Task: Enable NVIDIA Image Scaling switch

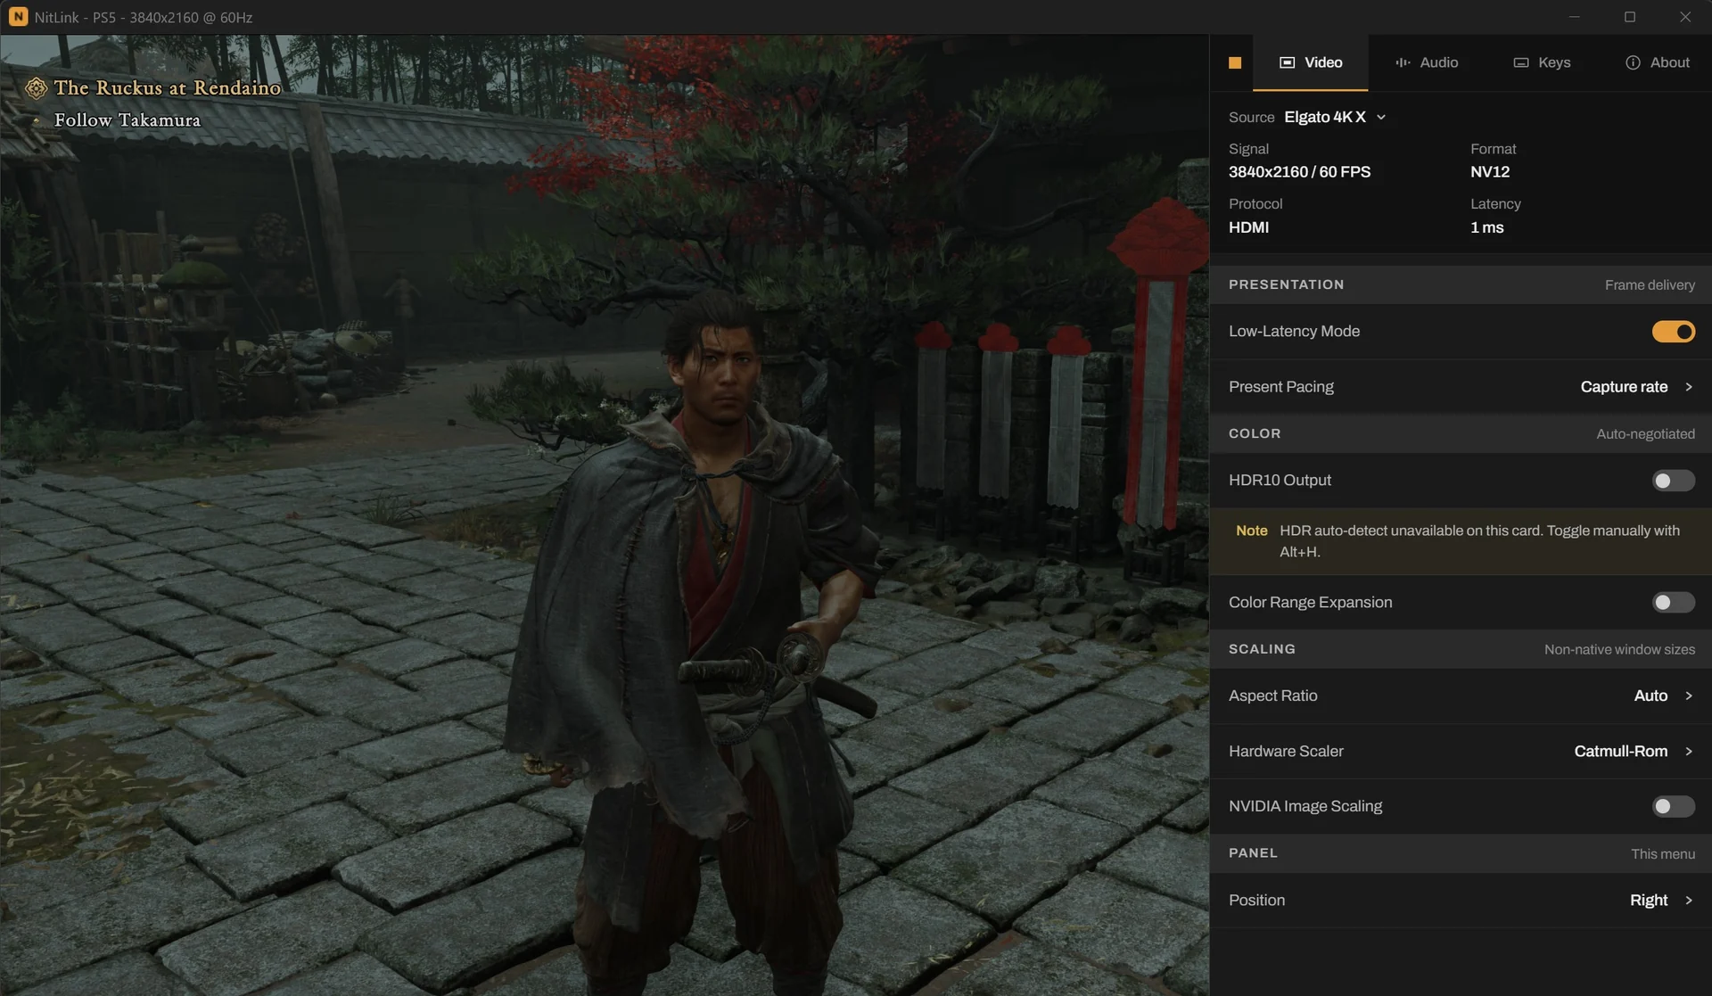Action: tap(1673, 807)
